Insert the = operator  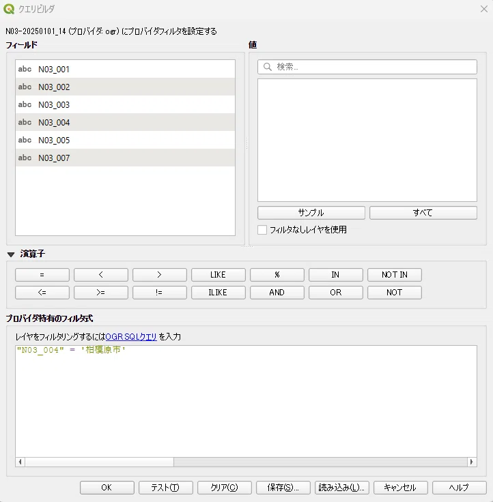(x=42, y=275)
